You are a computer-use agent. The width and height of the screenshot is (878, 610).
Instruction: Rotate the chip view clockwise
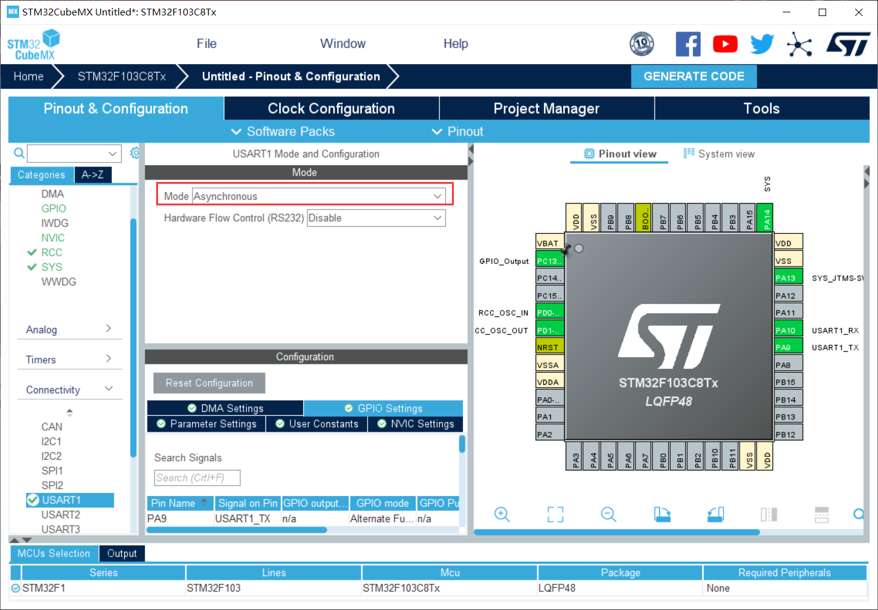pos(662,514)
